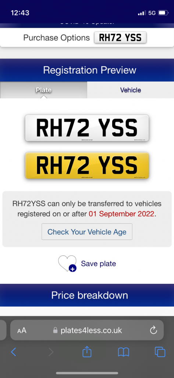Tap the Safari back arrow
Viewport: 174px width, 378px height.
(14, 352)
